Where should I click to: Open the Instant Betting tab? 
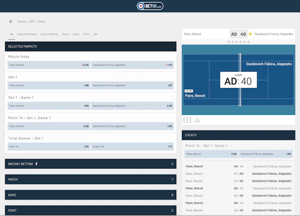[x=49, y=34]
